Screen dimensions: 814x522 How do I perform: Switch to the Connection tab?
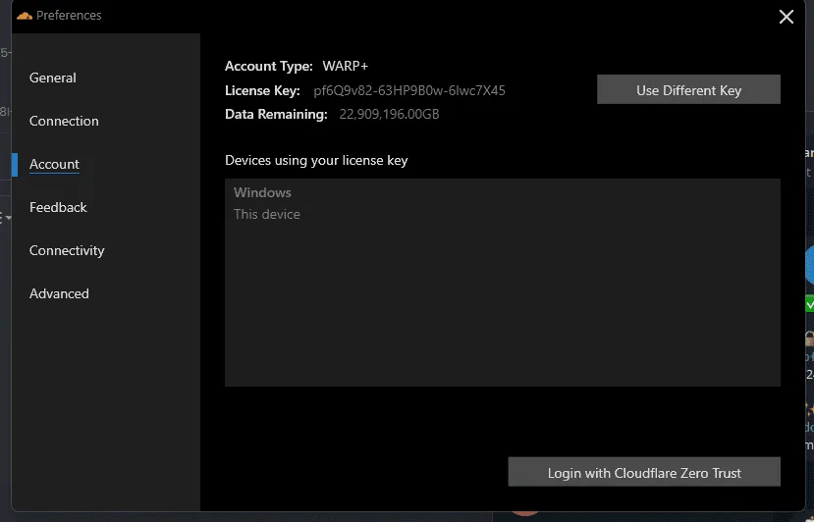point(64,121)
